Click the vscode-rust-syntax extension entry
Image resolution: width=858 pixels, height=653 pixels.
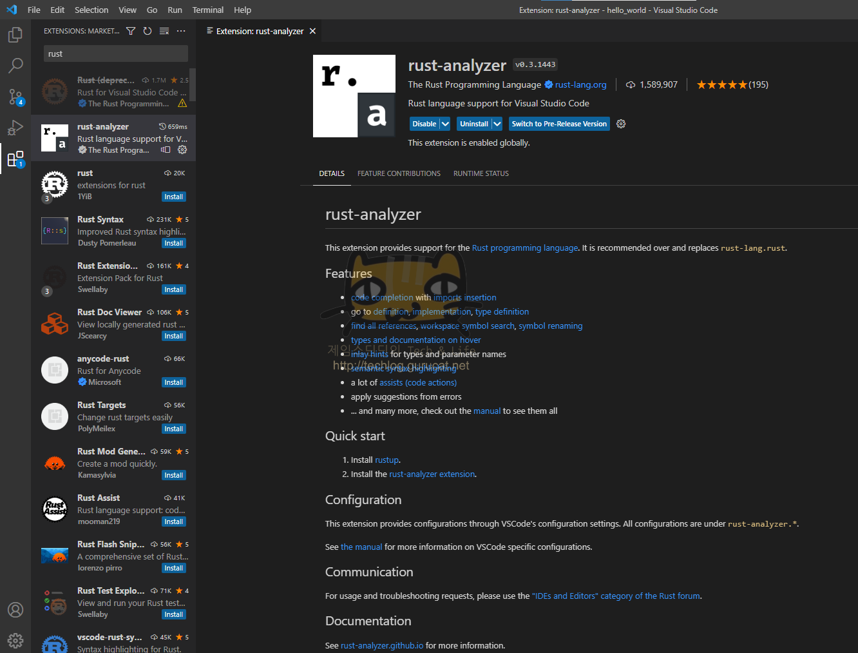[x=113, y=641]
